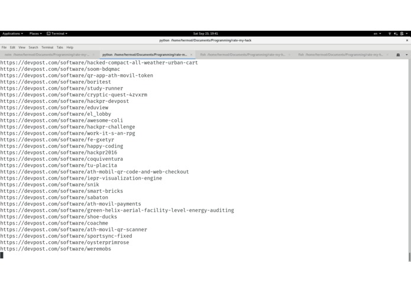Click the clock showing Sat Sep 23
Viewport: 411px width, 292px height.
point(206,34)
